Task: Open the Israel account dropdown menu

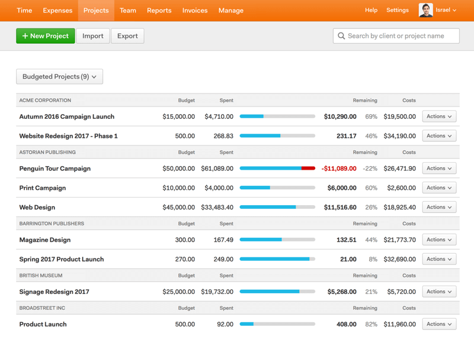Action: pyautogui.click(x=446, y=10)
